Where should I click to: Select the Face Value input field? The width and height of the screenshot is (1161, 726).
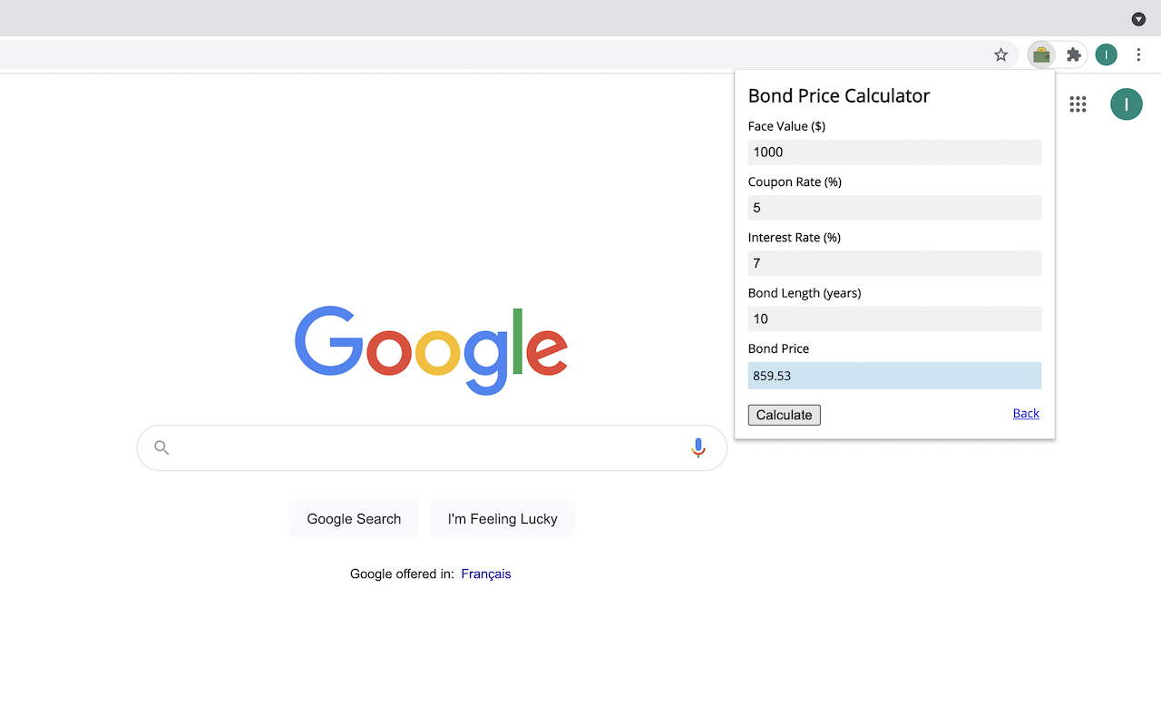tap(894, 152)
